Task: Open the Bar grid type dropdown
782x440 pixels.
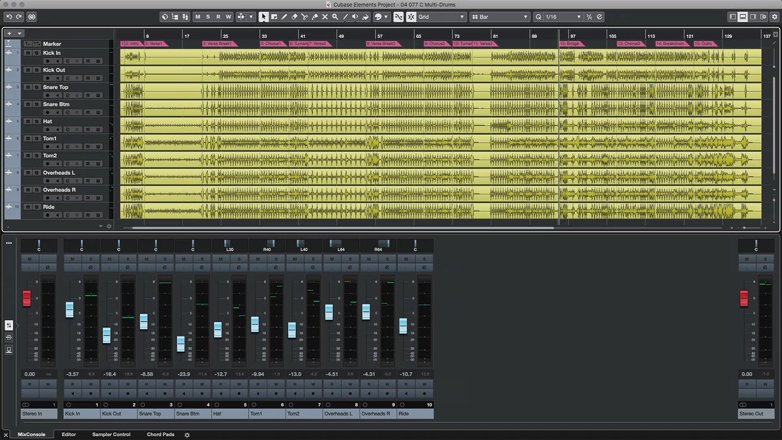Action: tap(500, 17)
